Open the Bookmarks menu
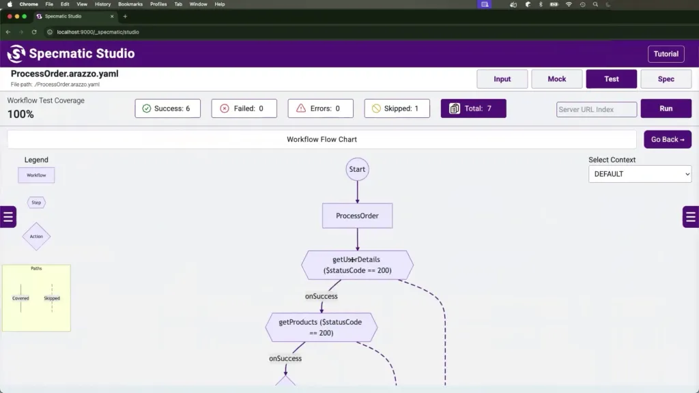 click(x=130, y=4)
